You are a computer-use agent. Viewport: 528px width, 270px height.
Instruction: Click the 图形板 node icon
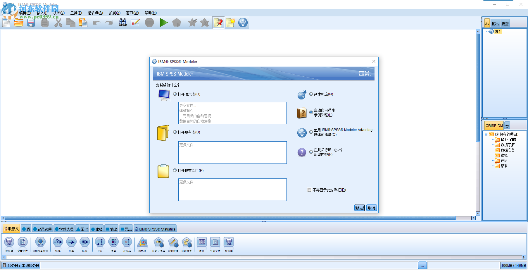[x=142, y=243]
